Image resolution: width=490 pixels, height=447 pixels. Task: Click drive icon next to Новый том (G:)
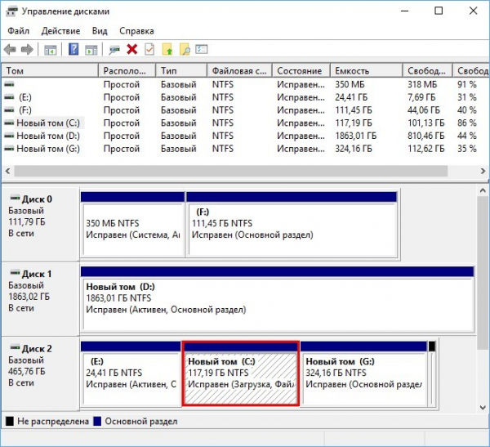pyautogui.click(x=9, y=149)
